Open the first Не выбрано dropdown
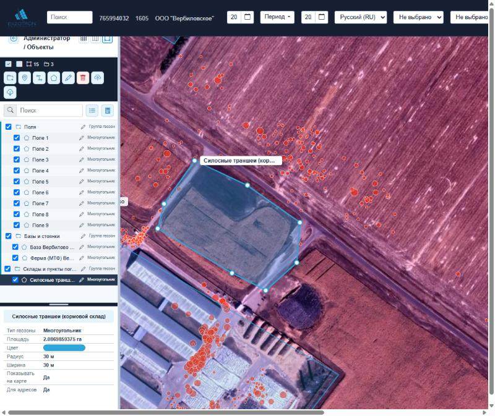Screen dimensions: 495x416 (418, 17)
